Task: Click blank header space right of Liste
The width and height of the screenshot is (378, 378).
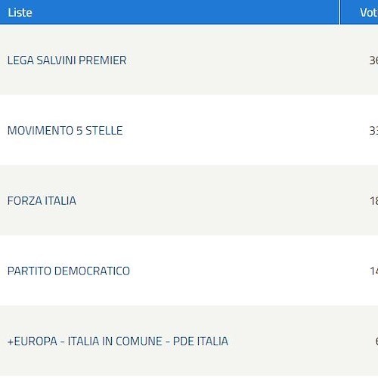Action: pyautogui.click(x=185, y=12)
